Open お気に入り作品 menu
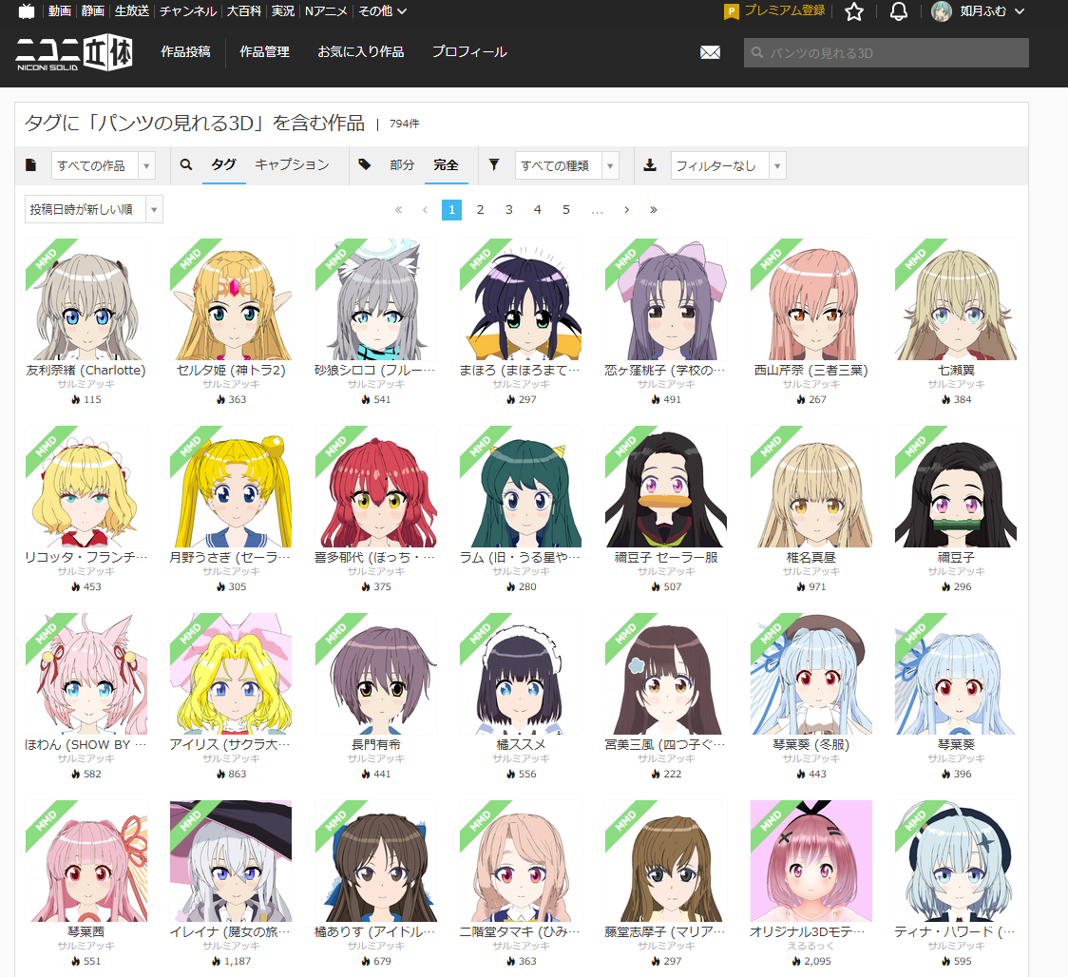Image resolution: width=1068 pixels, height=977 pixels. point(361,51)
